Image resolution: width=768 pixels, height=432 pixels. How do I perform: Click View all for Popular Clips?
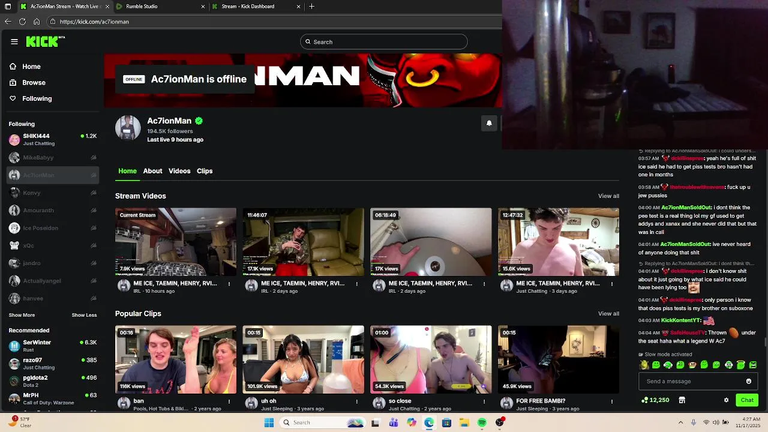tap(608, 314)
